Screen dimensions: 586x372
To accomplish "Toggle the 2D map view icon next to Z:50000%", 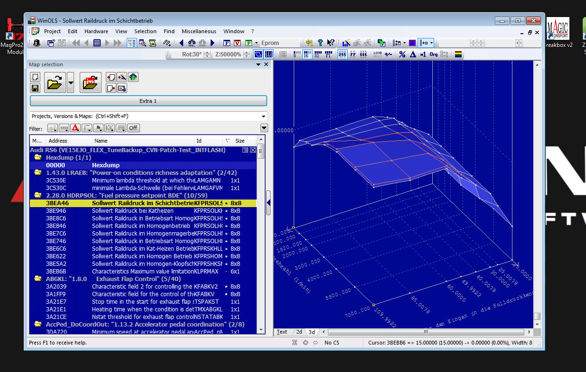I will tap(258, 54).
